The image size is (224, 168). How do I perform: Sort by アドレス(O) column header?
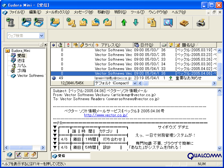click(x=114, y=45)
